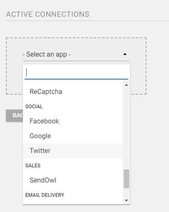Click the '- Select an app -' label
This screenshot has width=169, height=212.
click(x=47, y=54)
